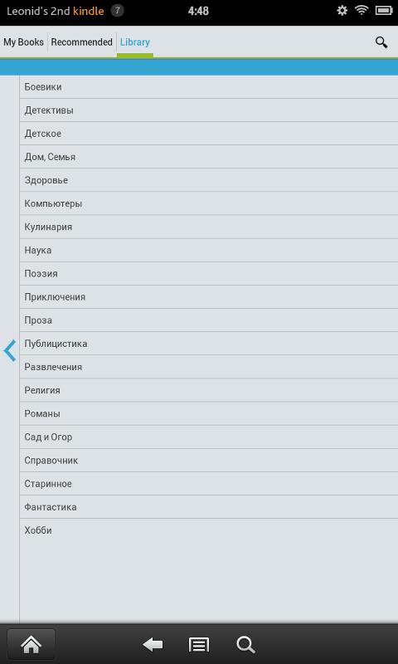
Task: Open the Публицистика category
Action: coord(208,344)
